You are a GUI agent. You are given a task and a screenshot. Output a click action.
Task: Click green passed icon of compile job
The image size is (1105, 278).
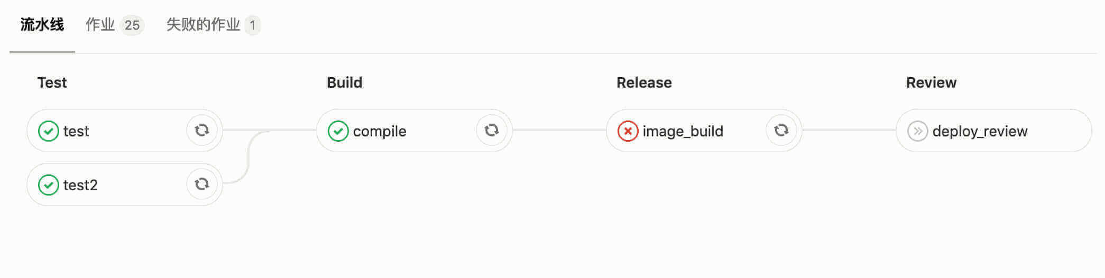(x=338, y=131)
